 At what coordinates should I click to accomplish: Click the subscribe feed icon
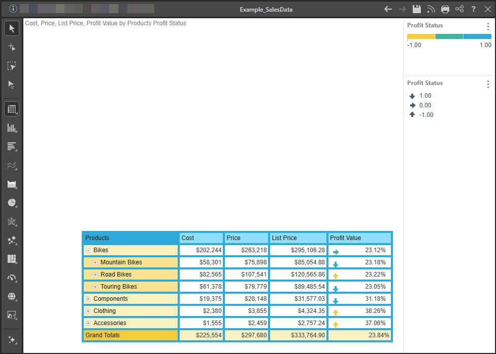click(431, 9)
